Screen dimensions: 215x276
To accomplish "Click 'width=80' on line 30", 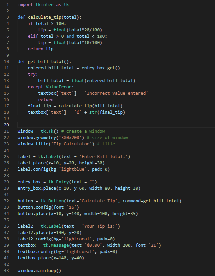I will pos(100,188).
